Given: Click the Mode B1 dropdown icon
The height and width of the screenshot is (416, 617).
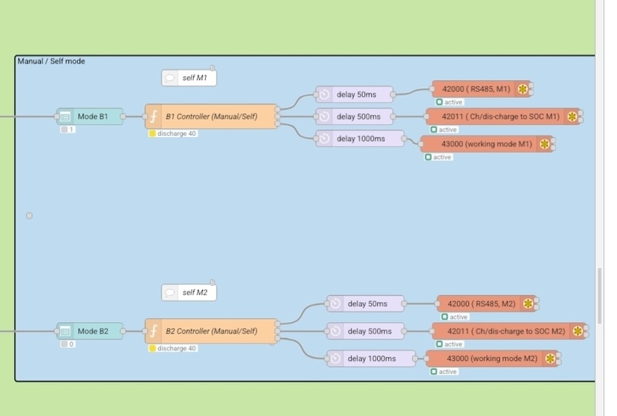Looking at the screenshot, I should point(65,116).
